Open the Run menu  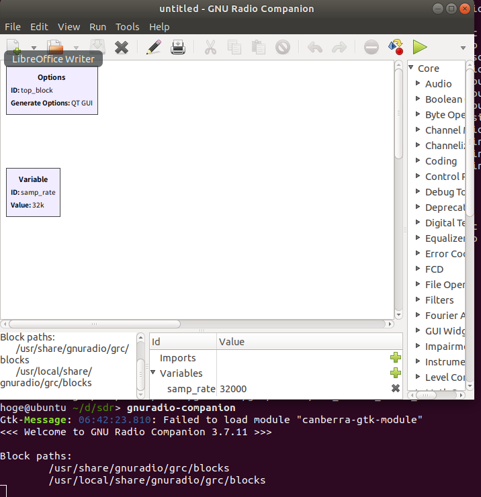pyautogui.click(x=97, y=27)
